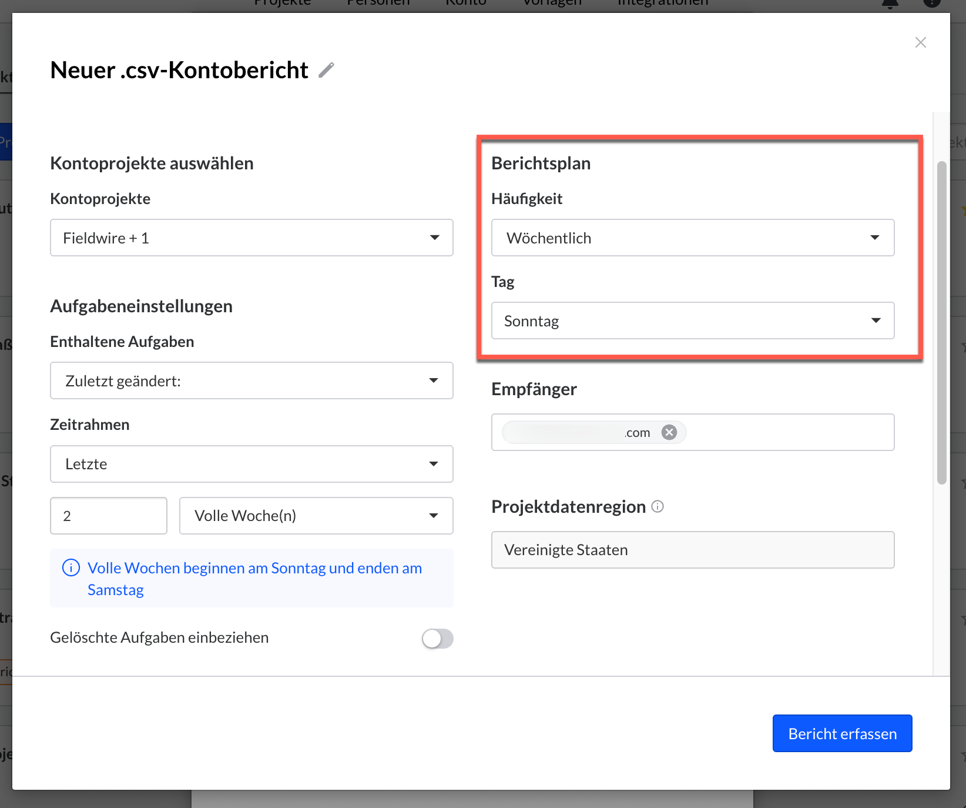Click the number of weeks input field

click(x=109, y=516)
